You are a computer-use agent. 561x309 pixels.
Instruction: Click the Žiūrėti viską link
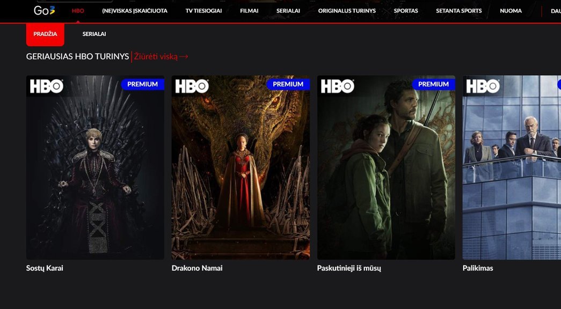click(x=161, y=56)
